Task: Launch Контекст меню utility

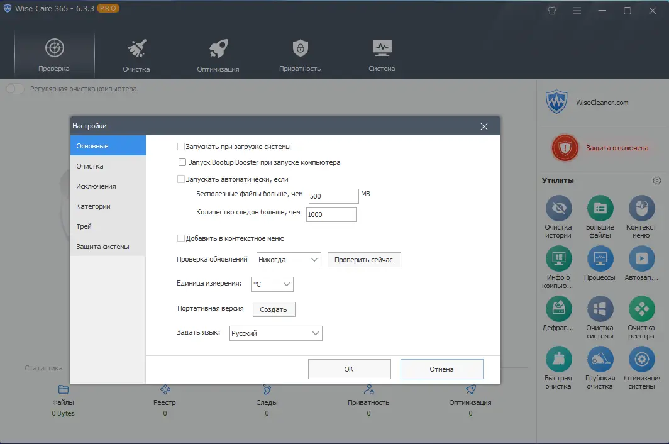Action: pyautogui.click(x=641, y=208)
